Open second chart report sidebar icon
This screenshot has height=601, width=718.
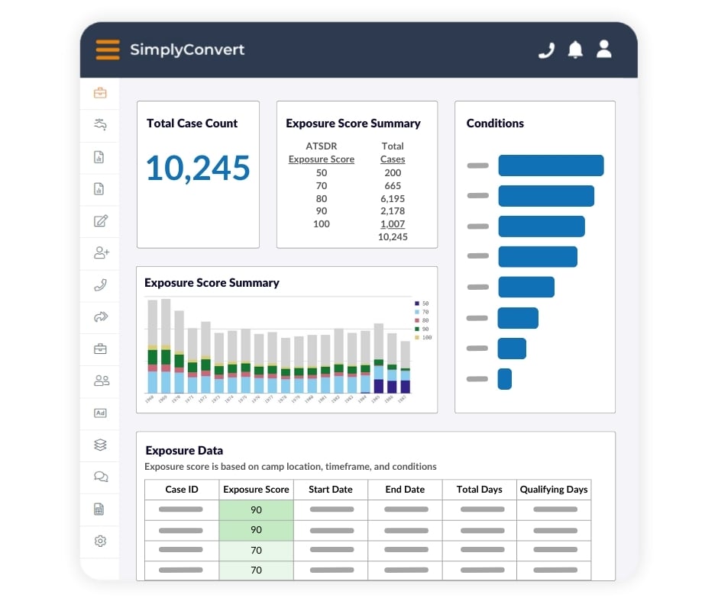(x=99, y=189)
